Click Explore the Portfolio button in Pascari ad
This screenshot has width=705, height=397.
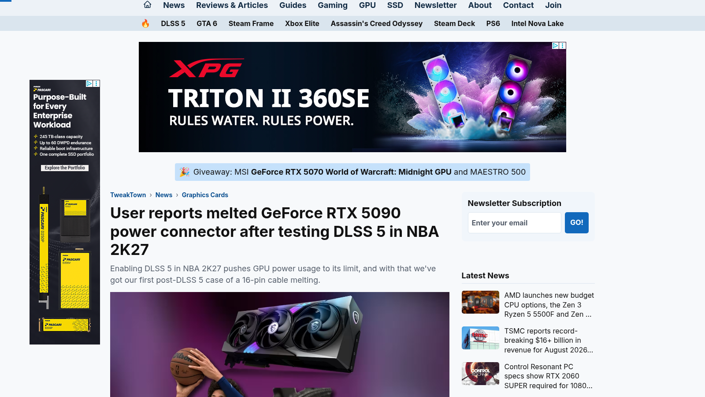65,168
